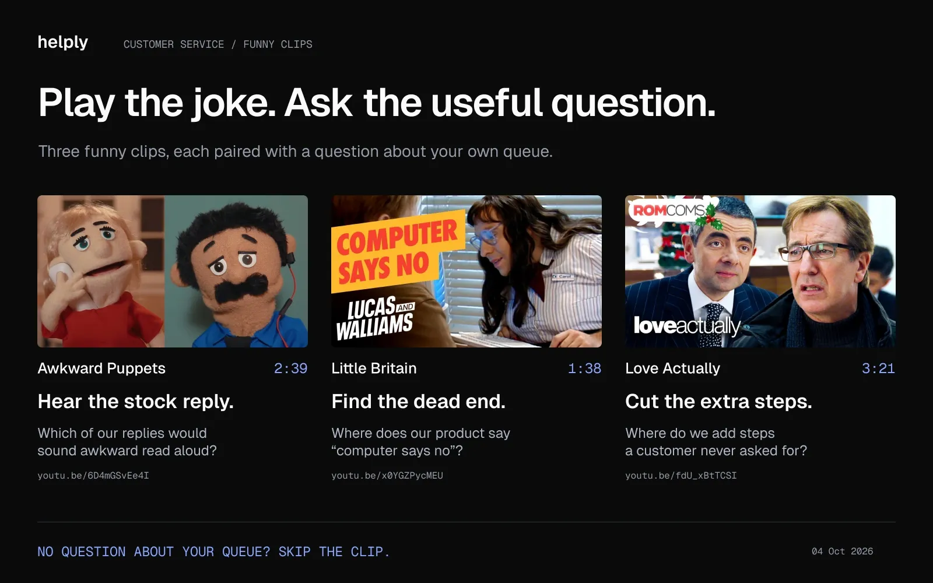Click the 2:39 duration
Screen dimensions: 933x583
290,368
